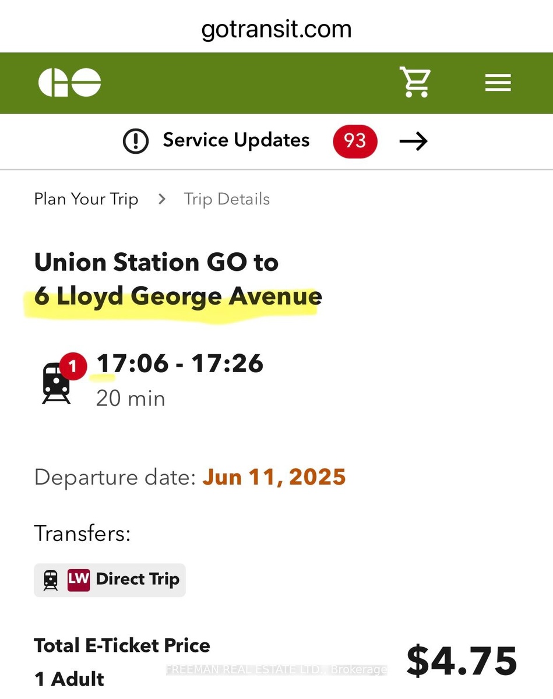Click the 6 Lloyd George Avenue heading
Viewport: 553px width, 699px height.
click(178, 296)
